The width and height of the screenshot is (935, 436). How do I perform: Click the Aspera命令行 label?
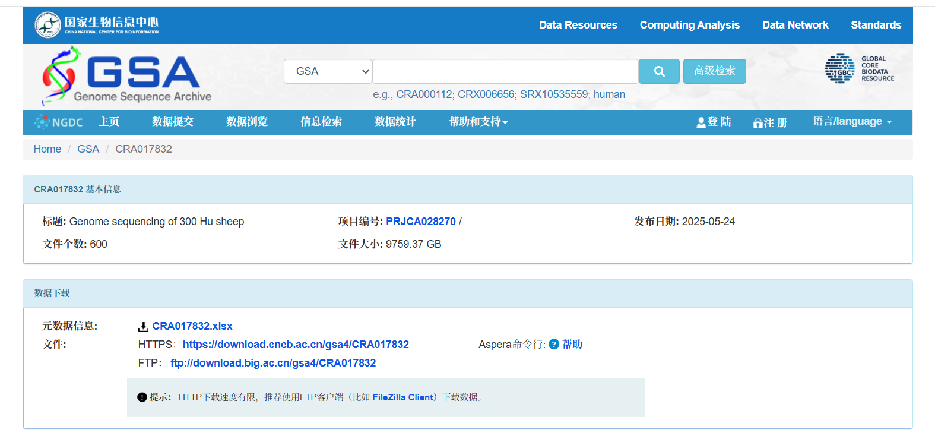coord(512,345)
